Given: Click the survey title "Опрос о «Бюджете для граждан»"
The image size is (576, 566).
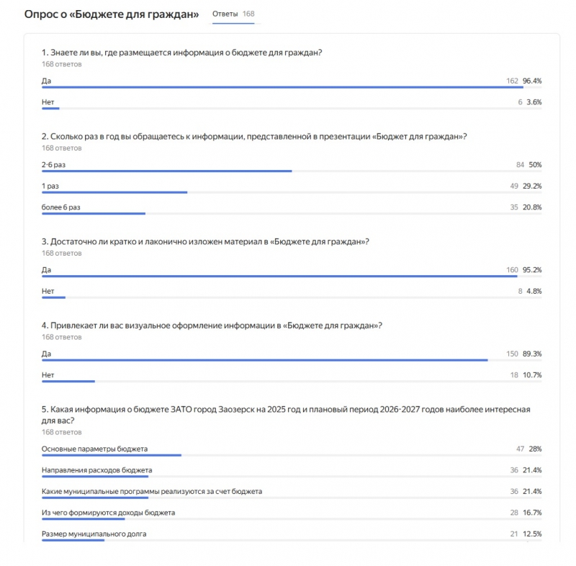Looking at the screenshot, I should (x=112, y=14).
